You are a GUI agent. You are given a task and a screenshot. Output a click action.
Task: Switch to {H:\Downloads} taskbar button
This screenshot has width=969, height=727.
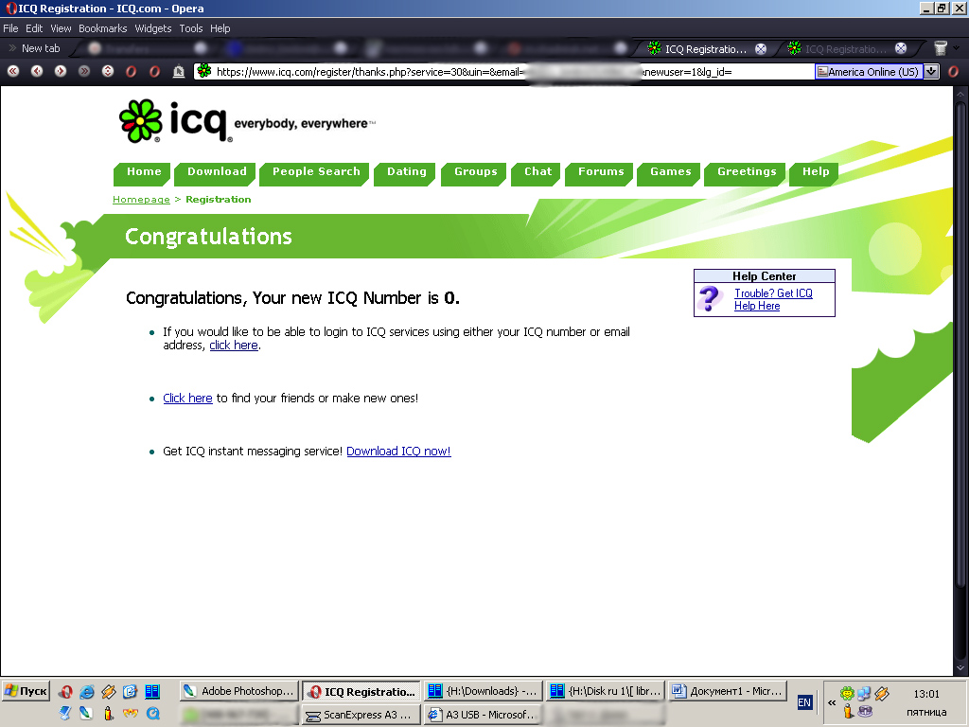[484, 691]
